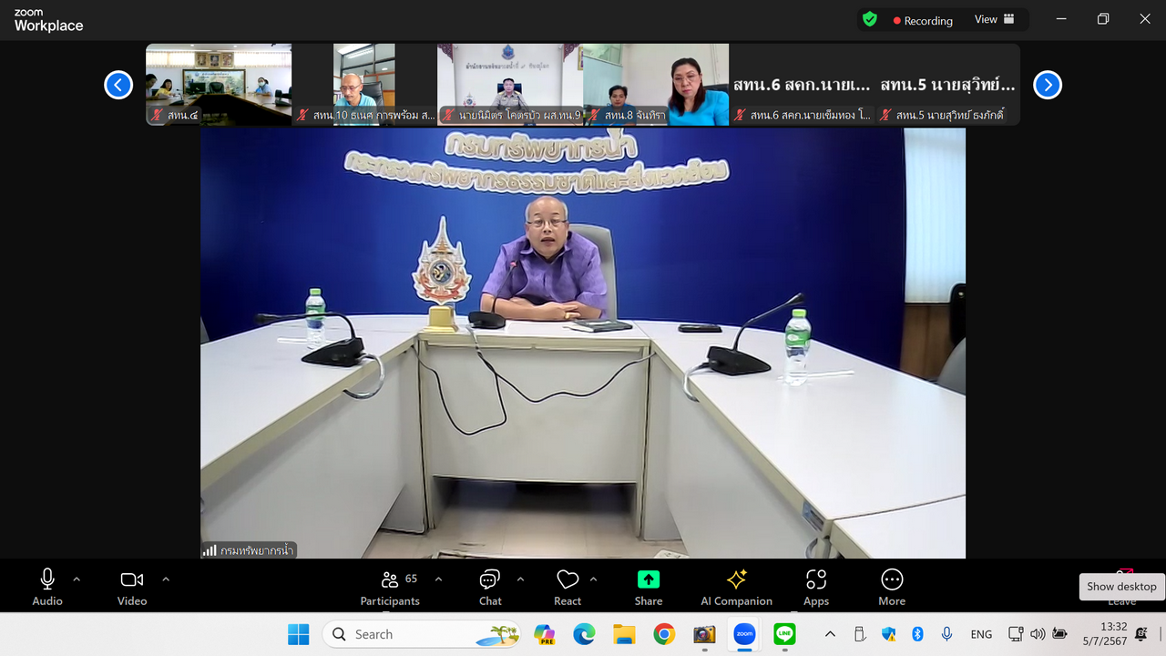Select the นายนิมิตร โคตรบัว participant thumbnail

click(510, 84)
